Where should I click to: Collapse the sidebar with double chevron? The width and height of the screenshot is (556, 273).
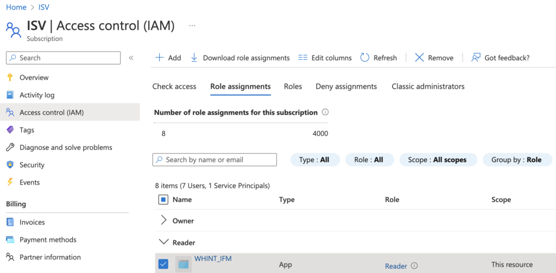(131, 58)
